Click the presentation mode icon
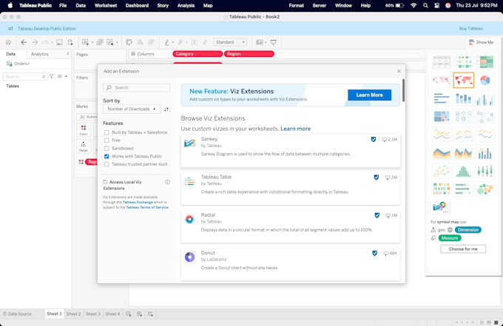 273,42
